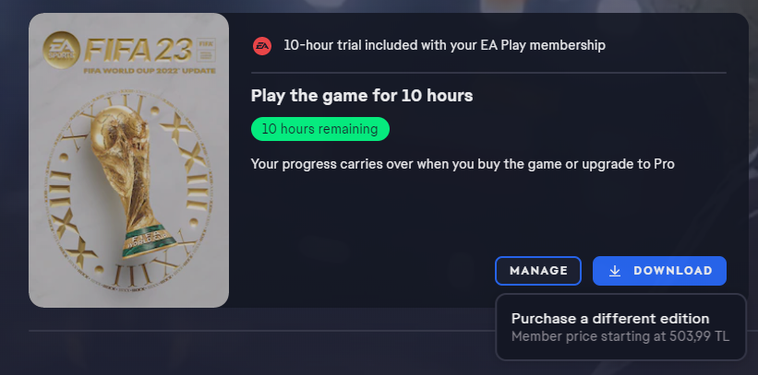Click the green 10 hours remaining badge
This screenshot has height=375, width=758.
click(x=319, y=129)
